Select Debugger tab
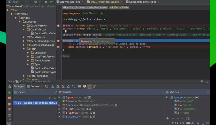 tap(19, 86)
